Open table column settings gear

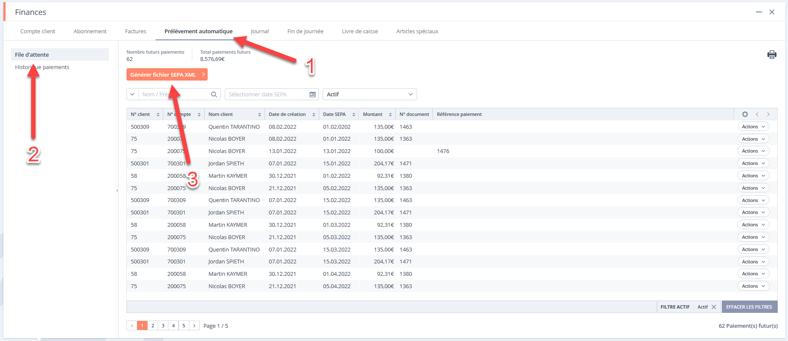point(745,114)
